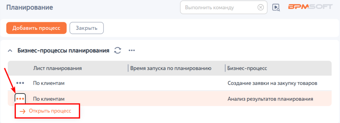The height and width of the screenshot is (123, 340).
Task: Click the Закрыть button
Action: pyautogui.click(x=87, y=28)
